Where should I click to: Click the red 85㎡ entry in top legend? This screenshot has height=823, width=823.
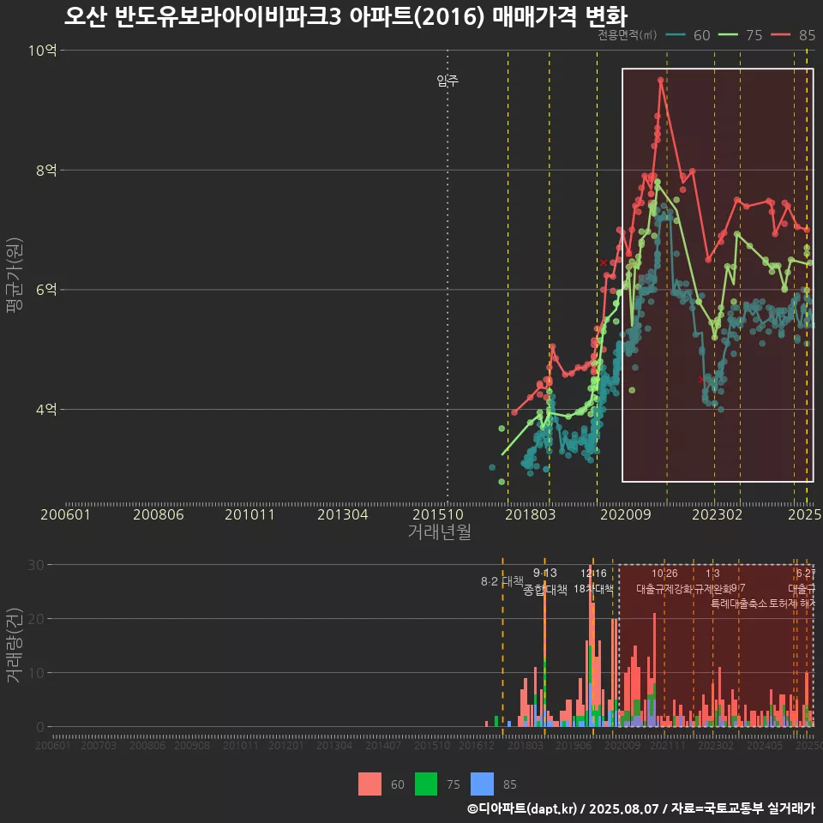pyautogui.click(x=793, y=35)
